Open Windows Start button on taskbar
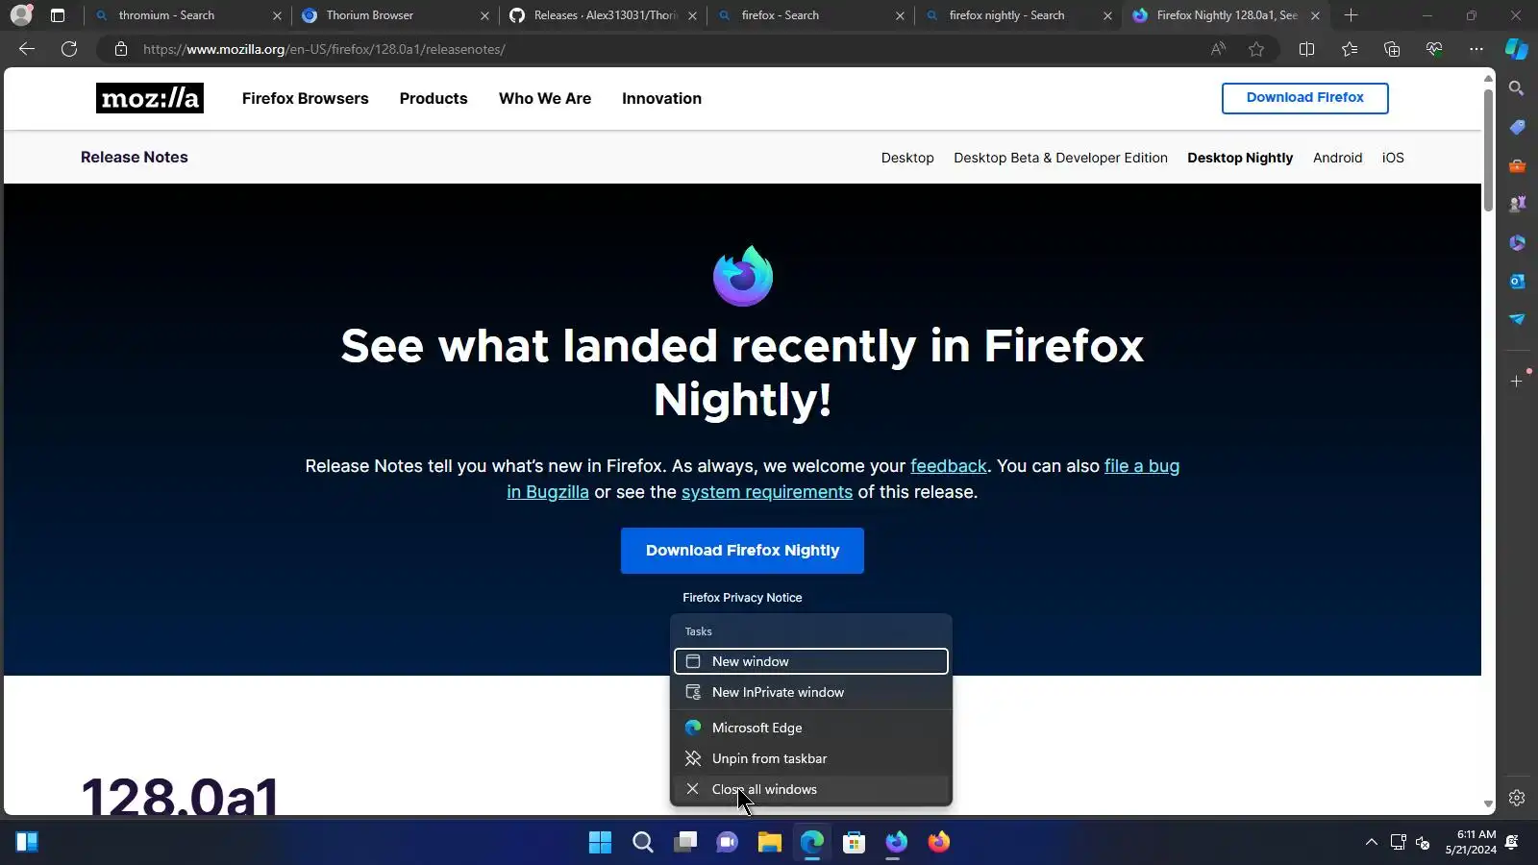This screenshot has height=865, width=1538. coord(600,842)
